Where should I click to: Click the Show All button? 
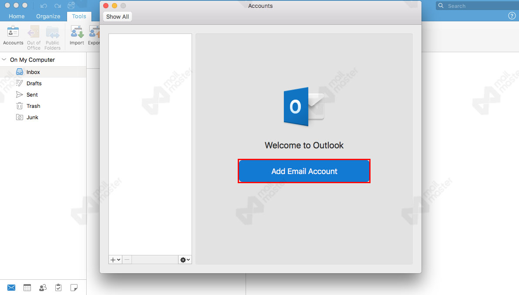[118, 17]
